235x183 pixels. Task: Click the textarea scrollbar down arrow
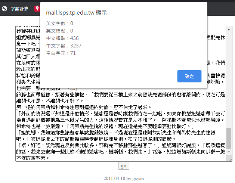click(229, 152)
